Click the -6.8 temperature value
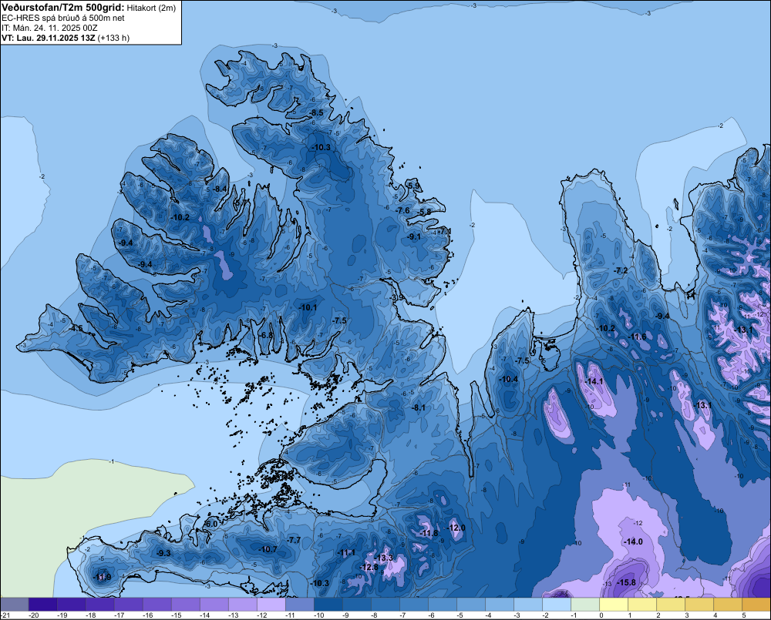 (266, 335)
